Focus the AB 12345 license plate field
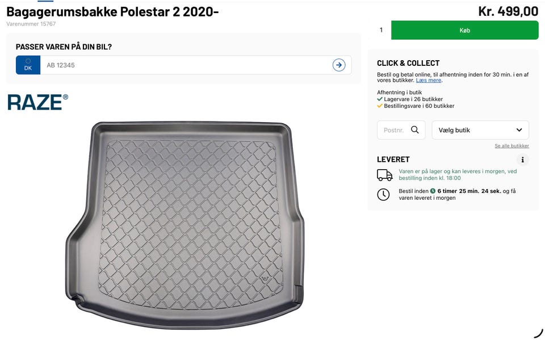 point(187,65)
